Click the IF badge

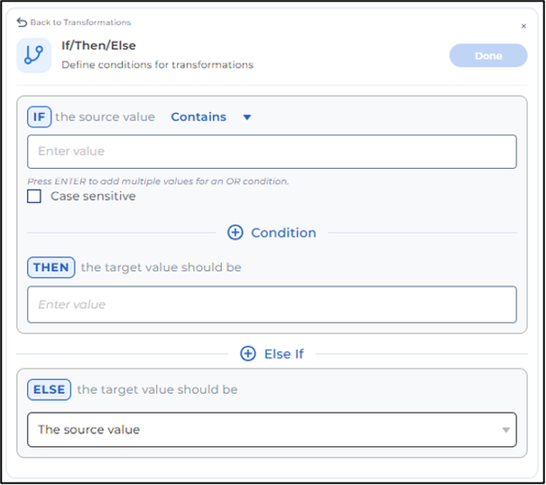tap(40, 117)
